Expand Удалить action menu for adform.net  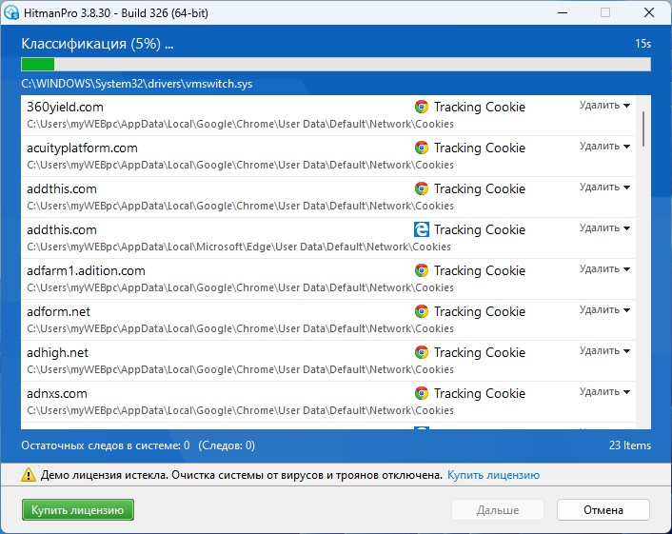pyautogui.click(x=604, y=310)
